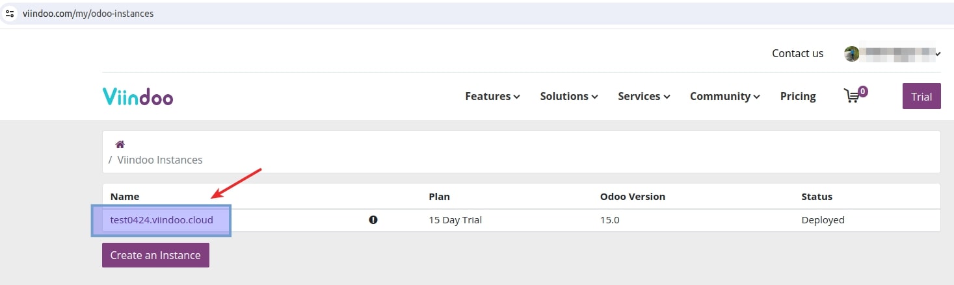Screen dimensions: 954x285
Task: Go to home via breadcrumb house icon
Action: click(120, 144)
